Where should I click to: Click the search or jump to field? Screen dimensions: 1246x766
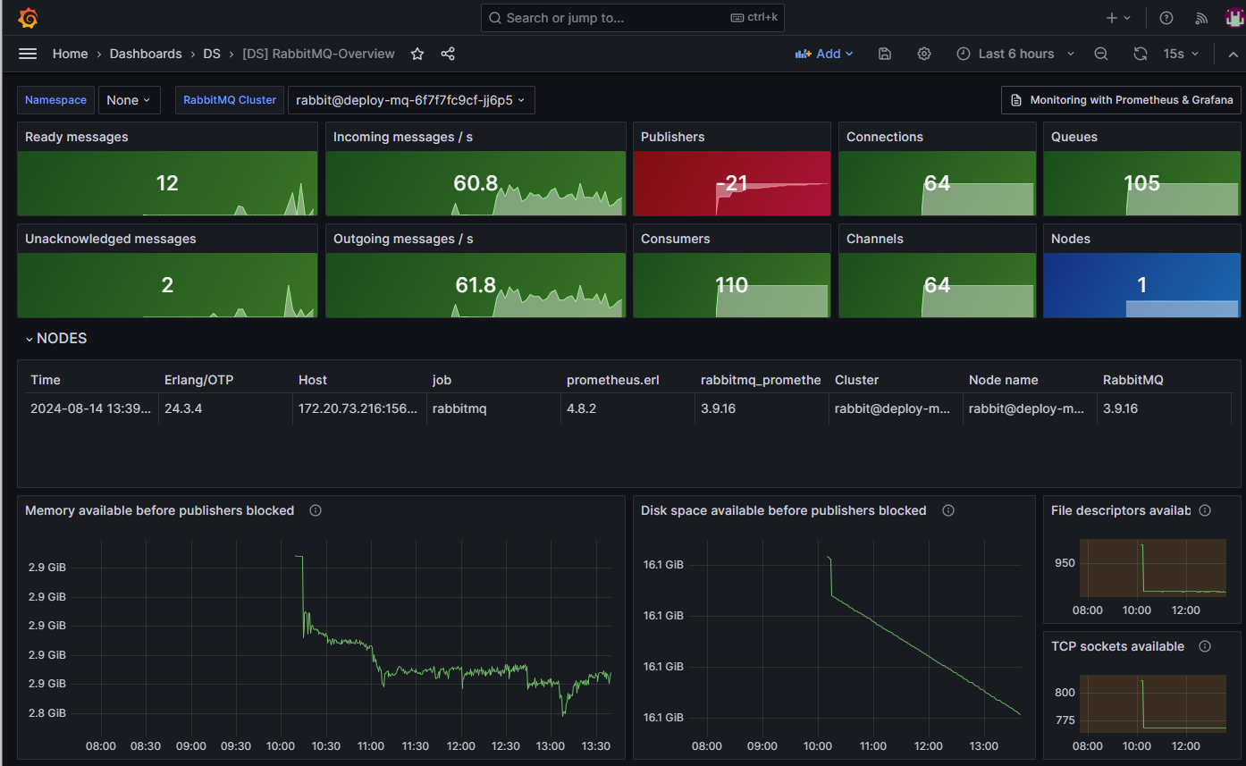(x=631, y=17)
